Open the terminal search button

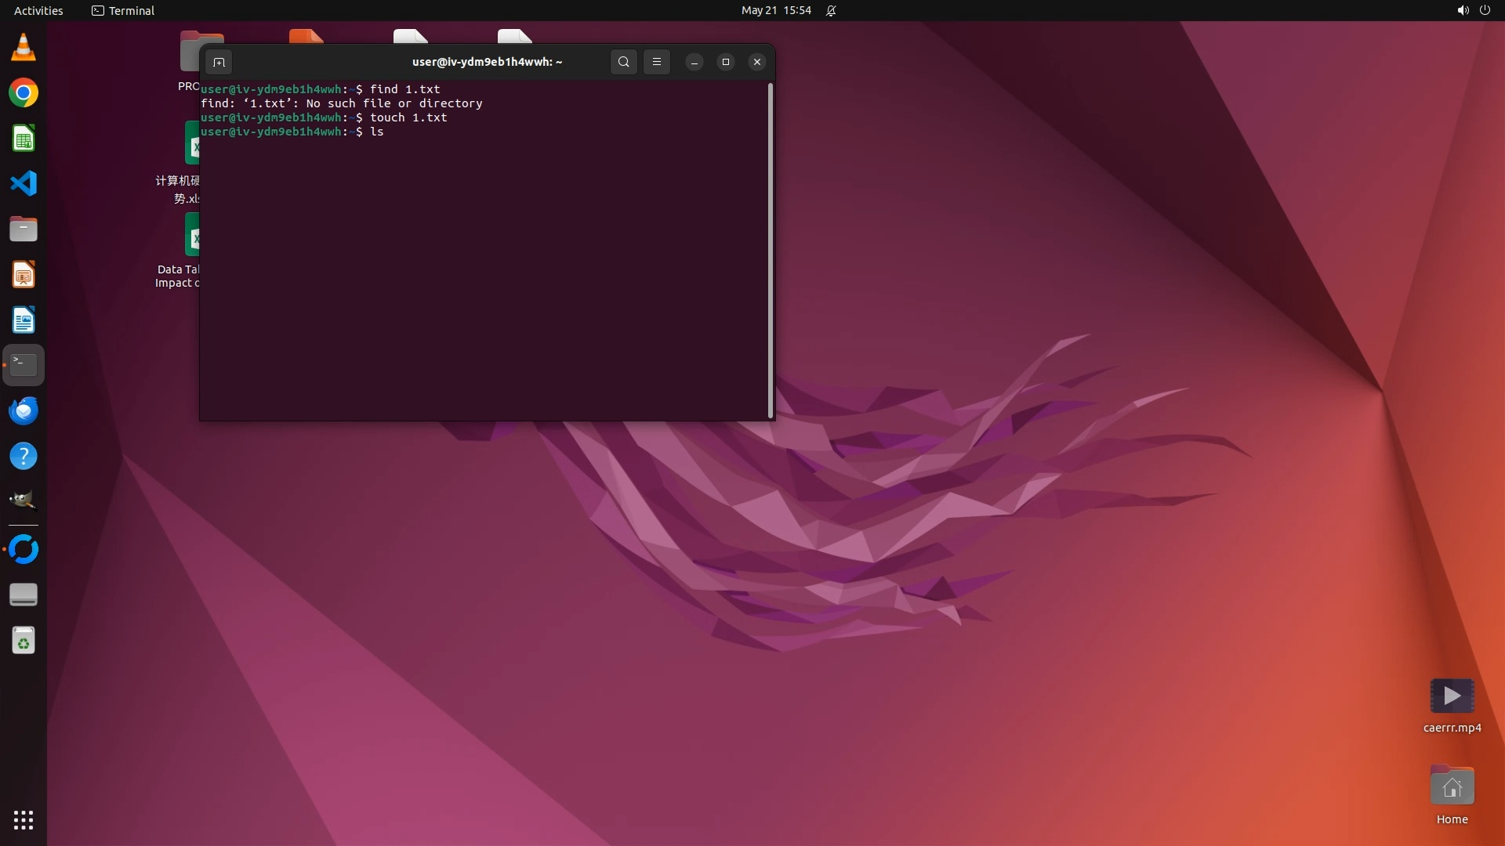point(623,62)
